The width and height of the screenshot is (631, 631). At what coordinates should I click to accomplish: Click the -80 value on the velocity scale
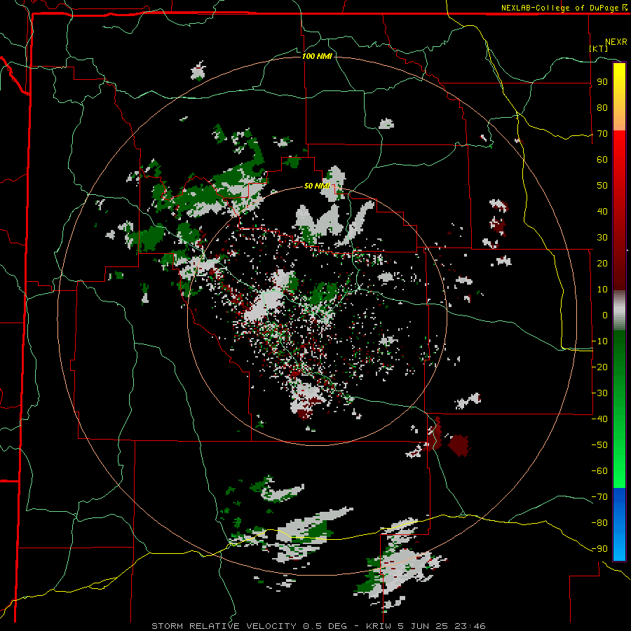(x=599, y=523)
